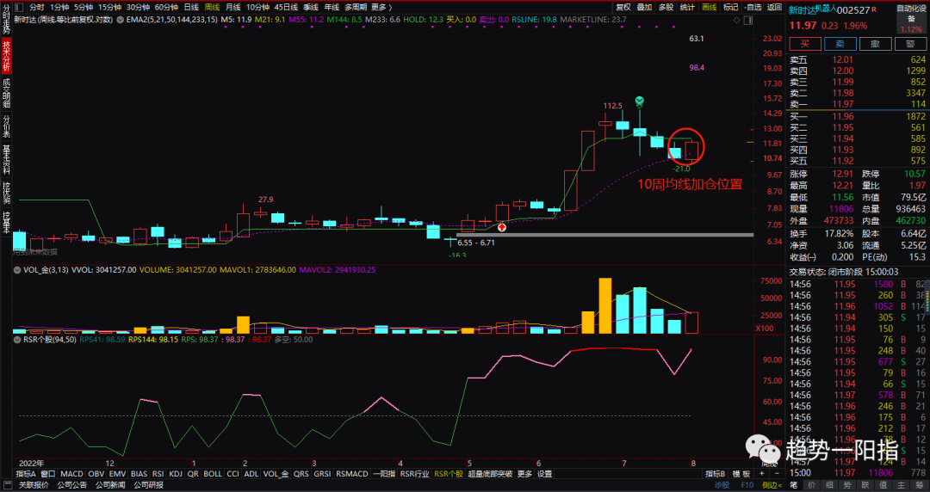This screenshot has height=492, width=930.
Task: Switch indicator to MACD
Action: click(x=71, y=474)
